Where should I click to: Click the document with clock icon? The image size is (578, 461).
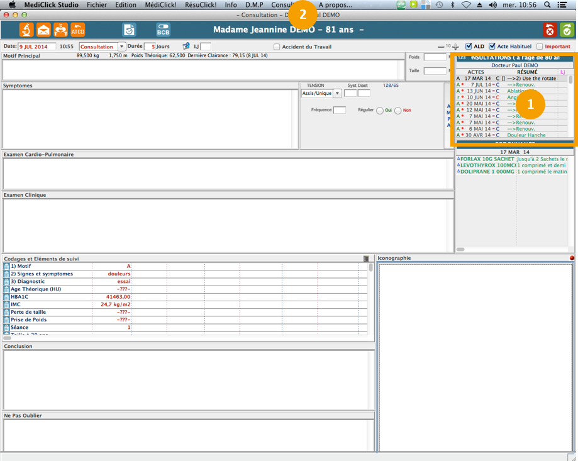pyautogui.click(x=129, y=30)
